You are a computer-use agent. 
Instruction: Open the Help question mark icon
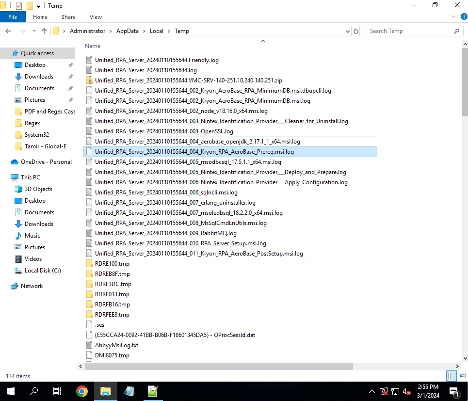pos(464,16)
